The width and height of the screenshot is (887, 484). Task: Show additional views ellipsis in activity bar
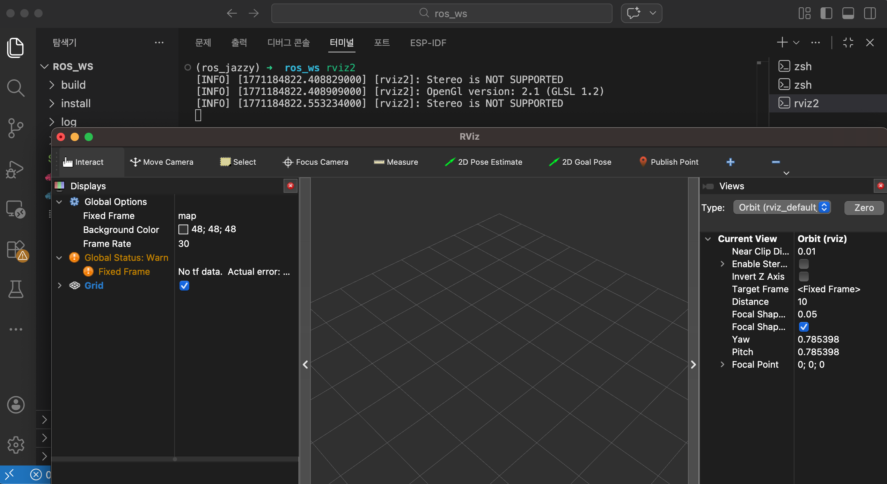pos(15,329)
